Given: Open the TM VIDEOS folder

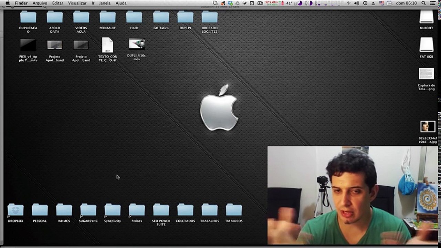Looking at the screenshot, I should click(x=234, y=210).
